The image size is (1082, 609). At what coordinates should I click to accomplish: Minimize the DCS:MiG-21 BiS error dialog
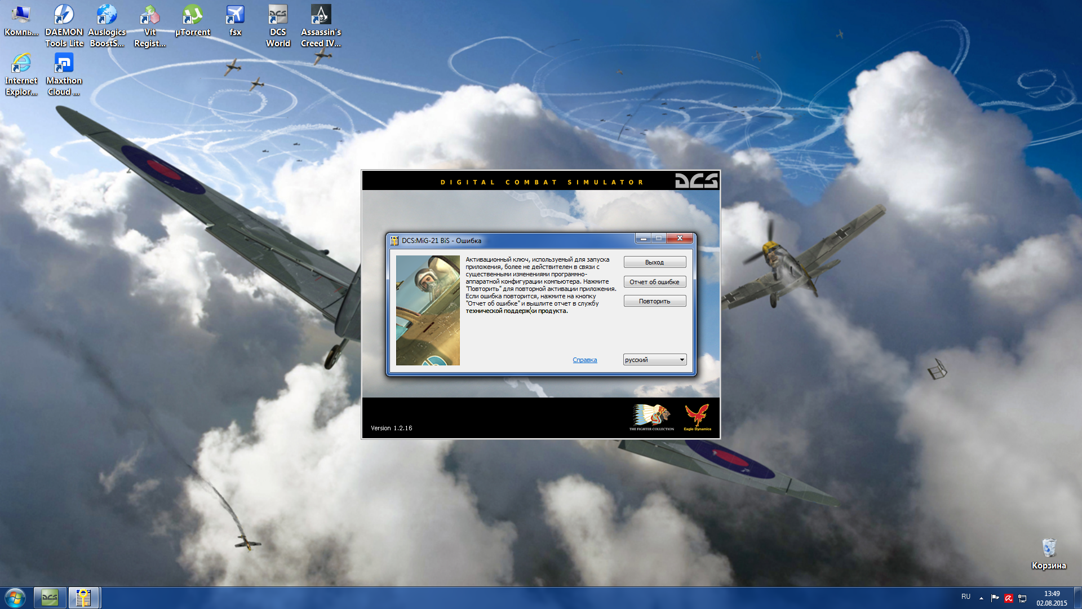point(643,239)
